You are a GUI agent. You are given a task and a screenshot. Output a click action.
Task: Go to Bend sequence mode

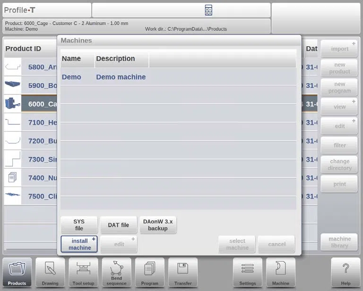(x=116, y=273)
